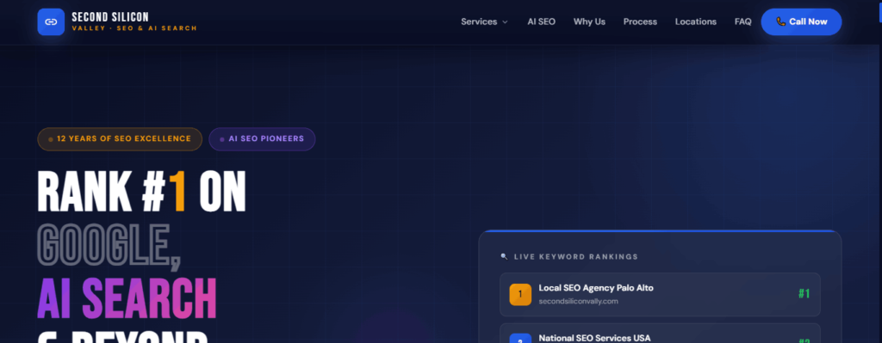Click the Second Silicon logo icon
The height and width of the screenshot is (343, 882).
[51, 21]
